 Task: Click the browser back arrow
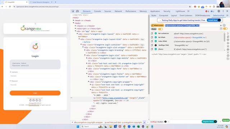point(3,6)
